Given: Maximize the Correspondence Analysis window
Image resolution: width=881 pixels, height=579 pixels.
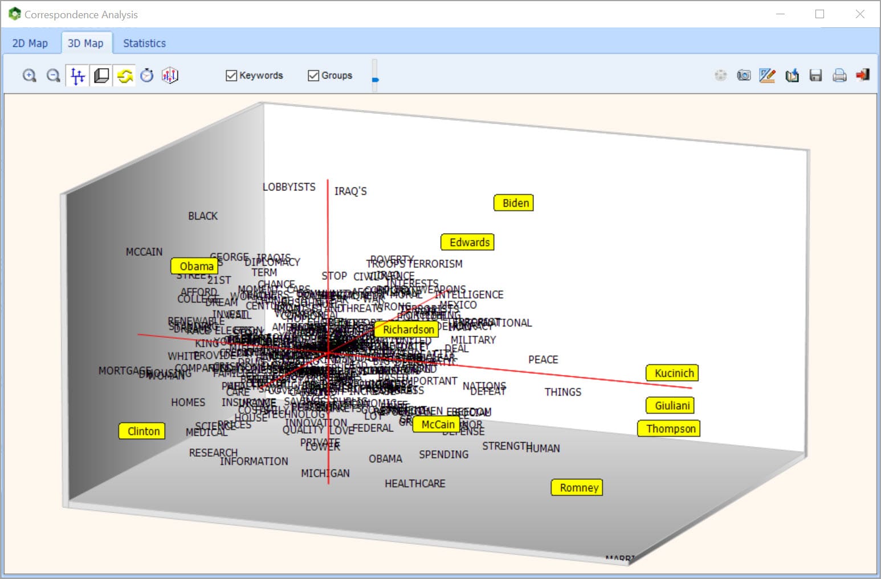Looking at the screenshot, I should 819,14.
